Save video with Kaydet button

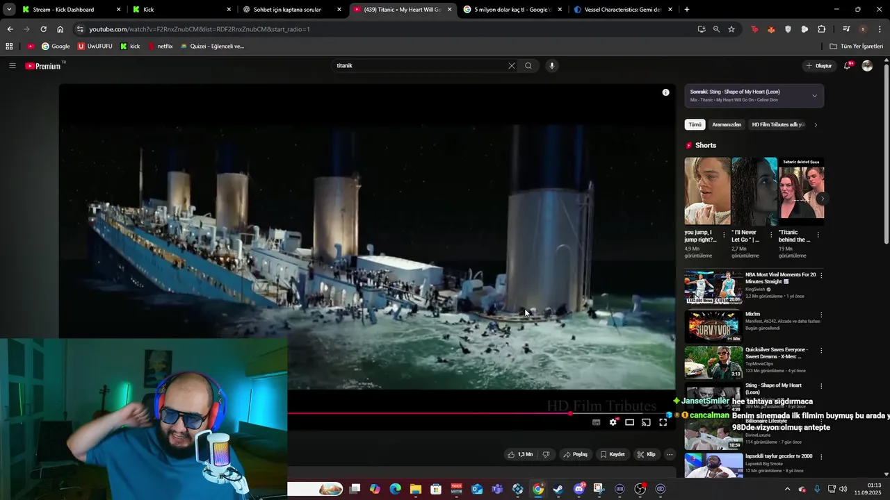click(613, 455)
